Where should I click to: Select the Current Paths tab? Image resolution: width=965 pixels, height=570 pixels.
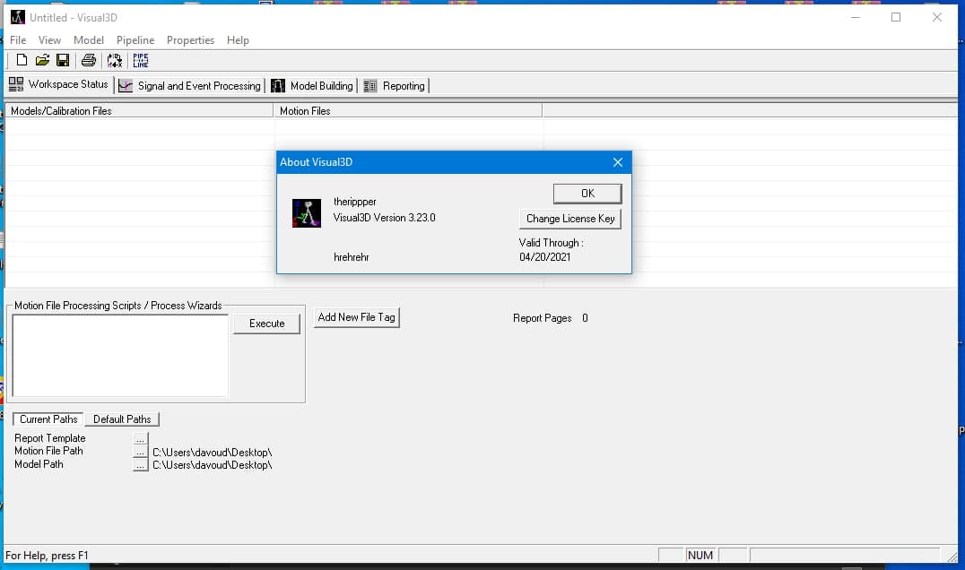point(48,419)
